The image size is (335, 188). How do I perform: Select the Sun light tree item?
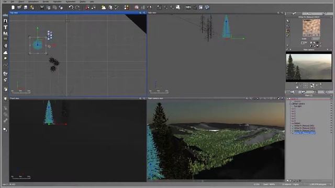point(298,106)
